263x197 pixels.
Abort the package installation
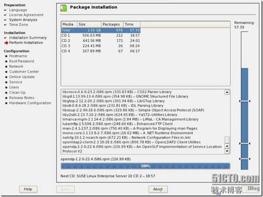pos(158,189)
